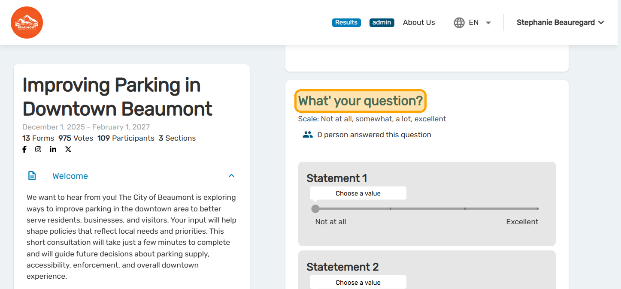The image size is (621, 289).
Task: Go to the admin section
Action: coord(382,23)
